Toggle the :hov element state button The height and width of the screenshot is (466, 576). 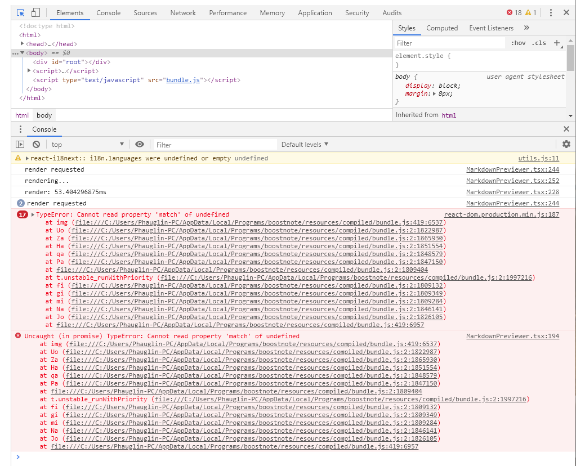(519, 43)
